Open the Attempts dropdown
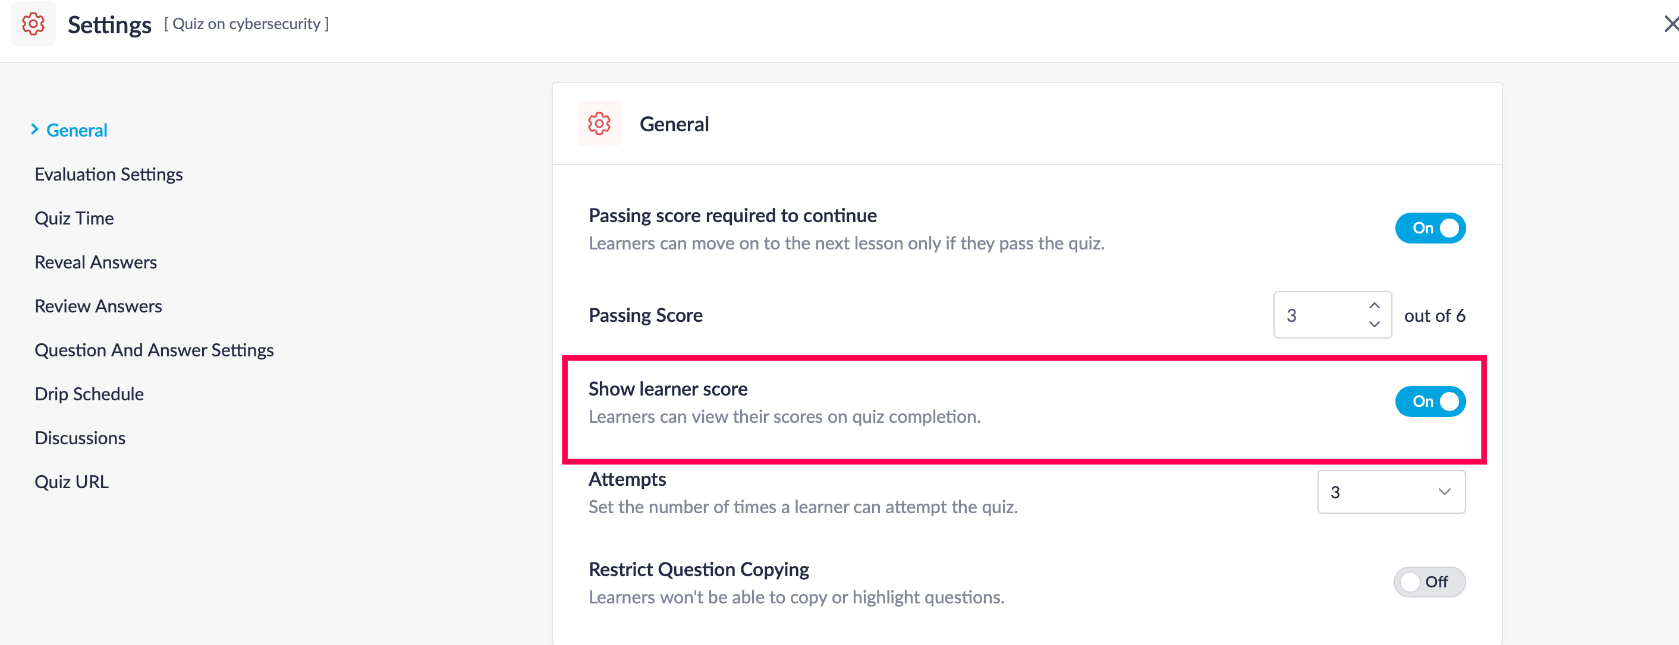Image resolution: width=1679 pixels, height=645 pixels. pos(1391,492)
